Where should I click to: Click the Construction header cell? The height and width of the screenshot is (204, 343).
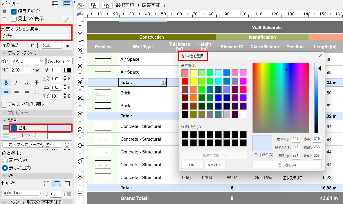pos(151,37)
